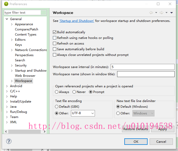
Task: Clear the filter text box icon
Action: [44, 12]
